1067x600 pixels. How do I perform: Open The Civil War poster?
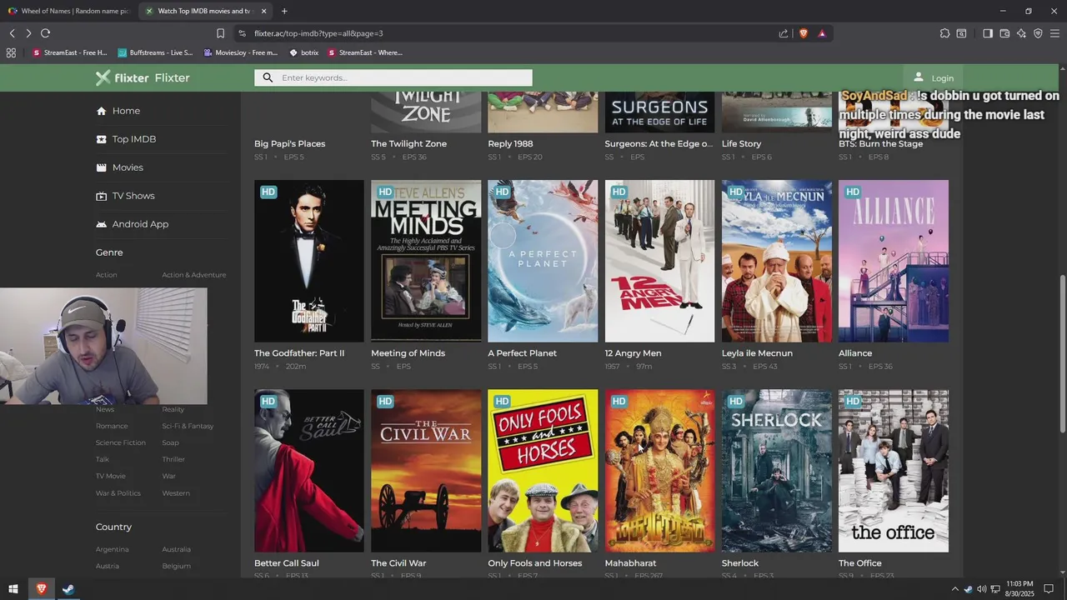coord(426,471)
